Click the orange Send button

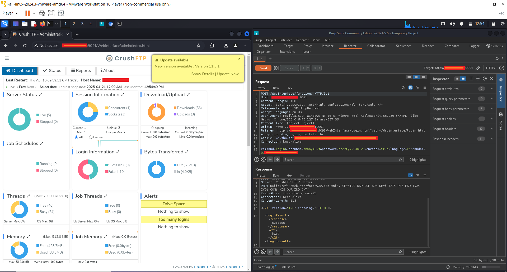263,68
